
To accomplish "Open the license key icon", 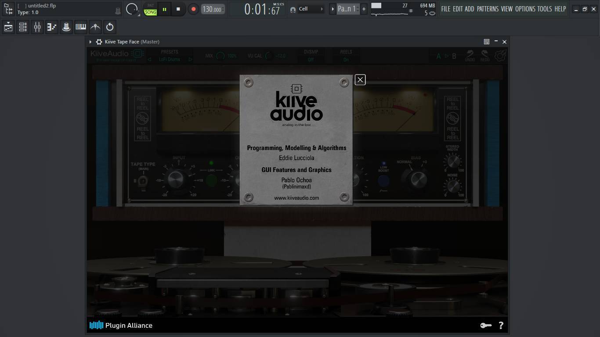I will 486,326.
